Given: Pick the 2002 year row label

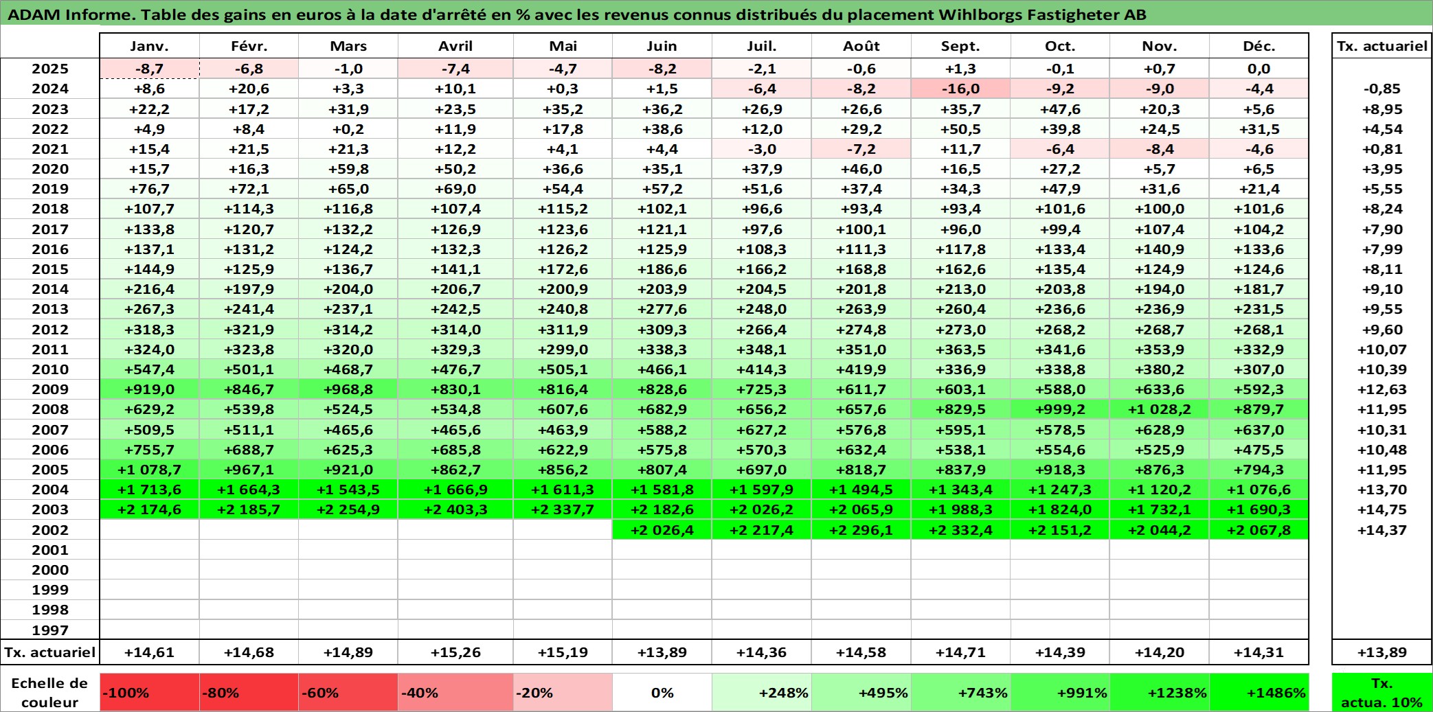Looking at the screenshot, I should pyautogui.click(x=50, y=530).
